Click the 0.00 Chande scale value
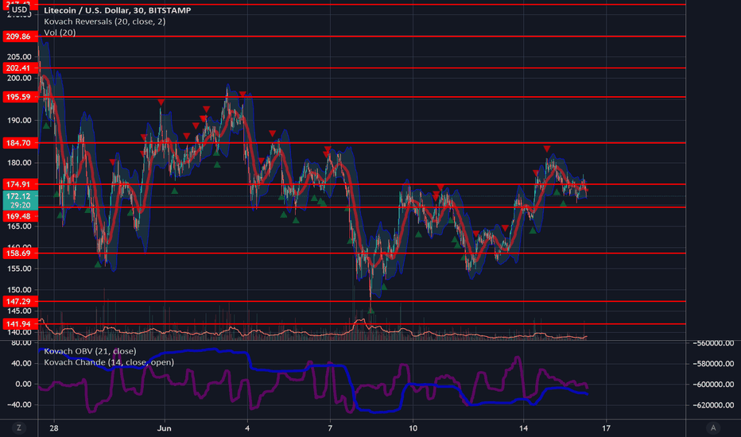 pyautogui.click(x=24, y=384)
